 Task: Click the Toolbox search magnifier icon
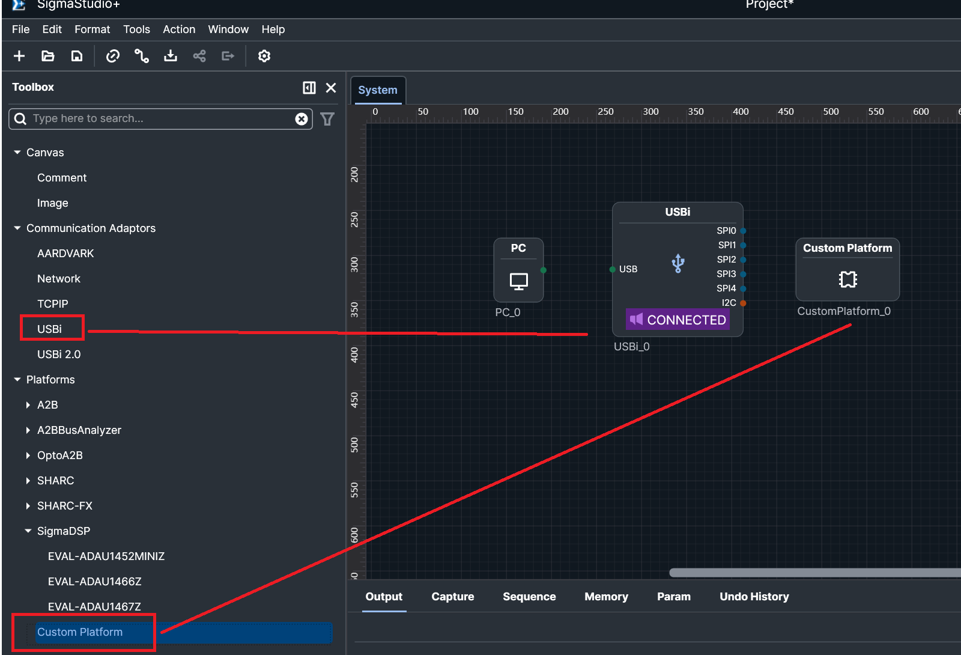pyautogui.click(x=20, y=118)
